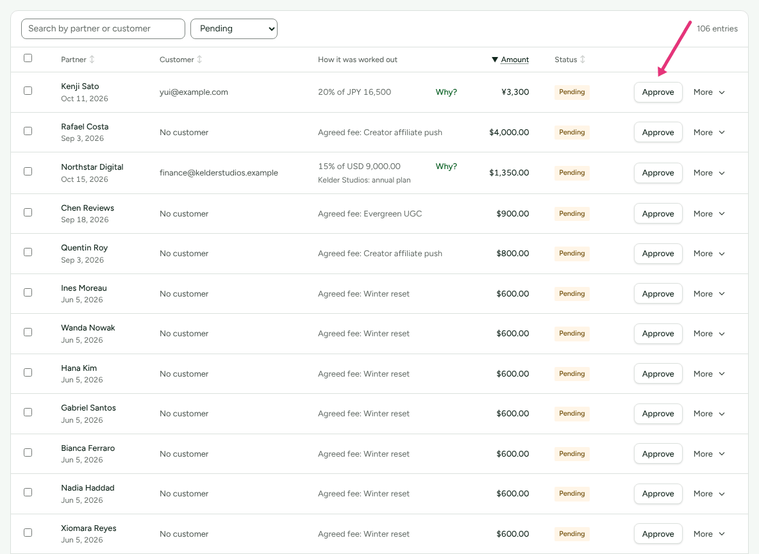Expand More options for Quentin Roy
The width and height of the screenshot is (759, 554).
click(x=708, y=254)
